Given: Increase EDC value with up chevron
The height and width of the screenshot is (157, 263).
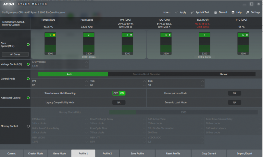Looking at the screenshot, I should [x=202, y=81].
